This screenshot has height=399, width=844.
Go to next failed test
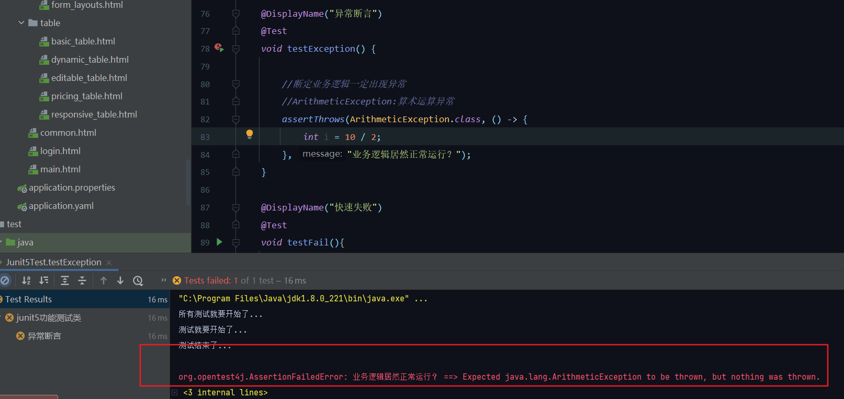click(x=120, y=280)
